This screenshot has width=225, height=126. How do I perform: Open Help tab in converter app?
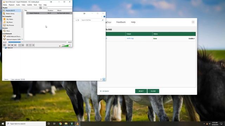133,22
